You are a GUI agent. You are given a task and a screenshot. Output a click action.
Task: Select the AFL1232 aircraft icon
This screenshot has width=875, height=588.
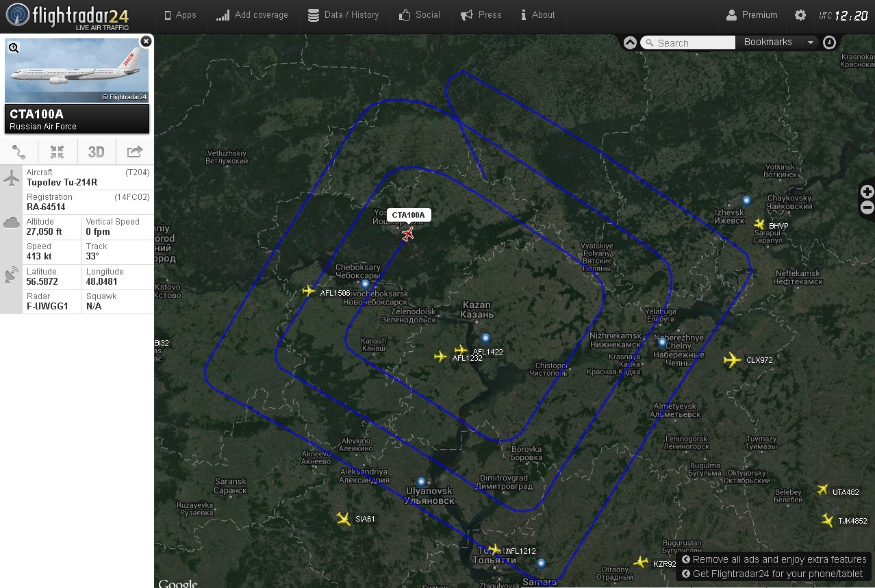tap(440, 357)
